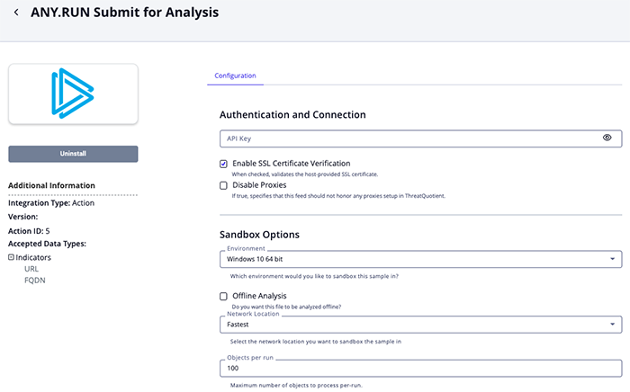Click the Indicators tree label
Viewport: 630px width, 392px height.
33,257
